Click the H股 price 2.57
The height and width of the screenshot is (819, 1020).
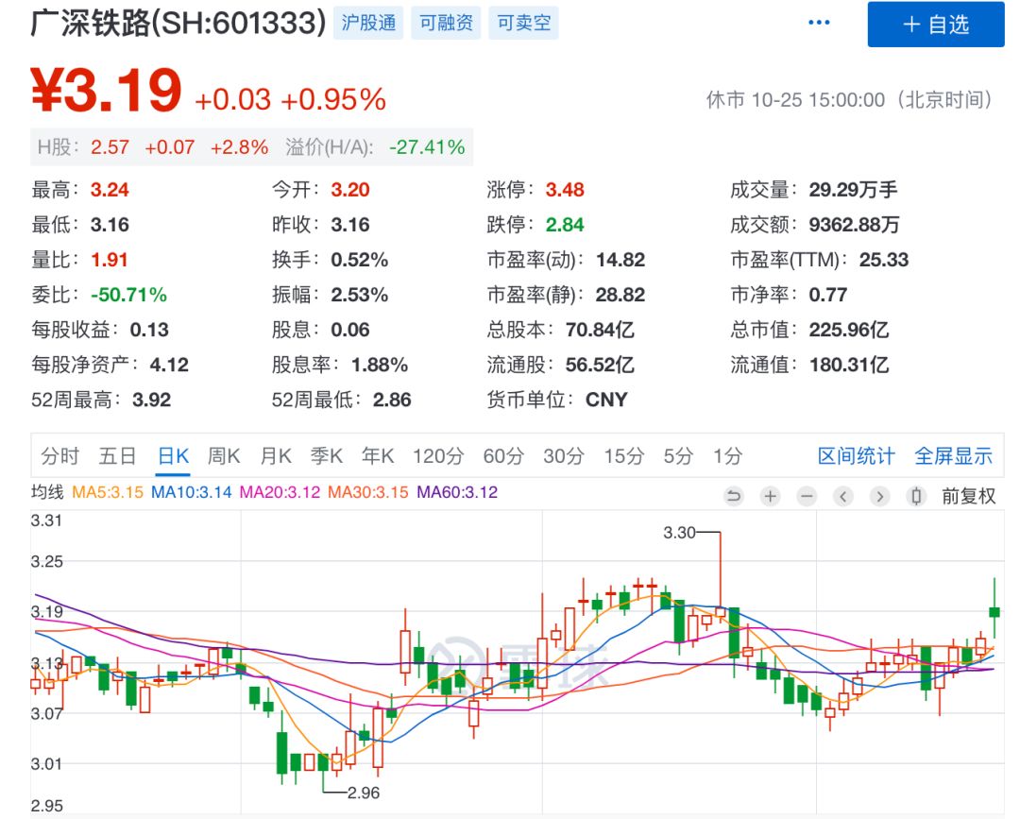110,147
